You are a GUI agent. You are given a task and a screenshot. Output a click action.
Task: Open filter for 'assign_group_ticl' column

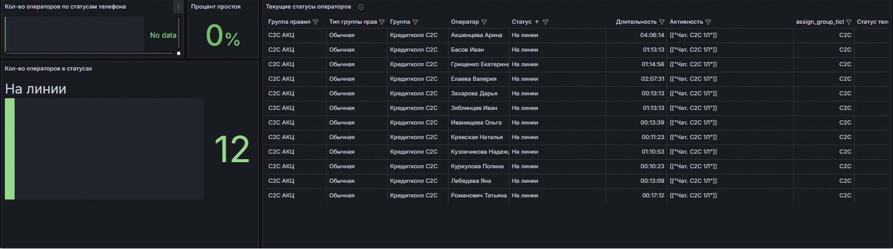pos(849,22)
